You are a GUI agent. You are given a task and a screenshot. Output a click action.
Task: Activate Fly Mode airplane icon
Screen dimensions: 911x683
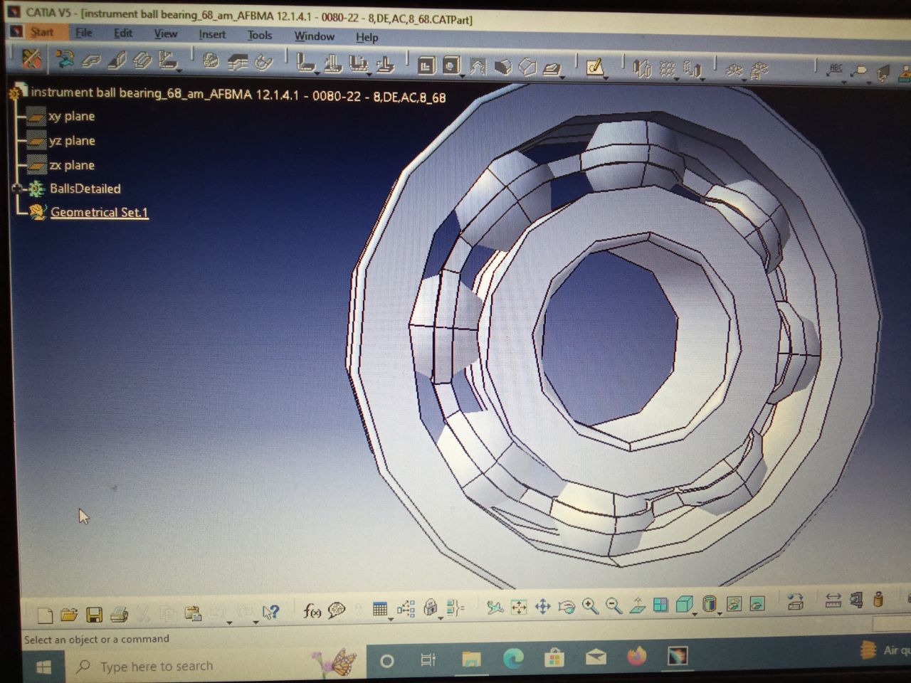tap(495, 607)
